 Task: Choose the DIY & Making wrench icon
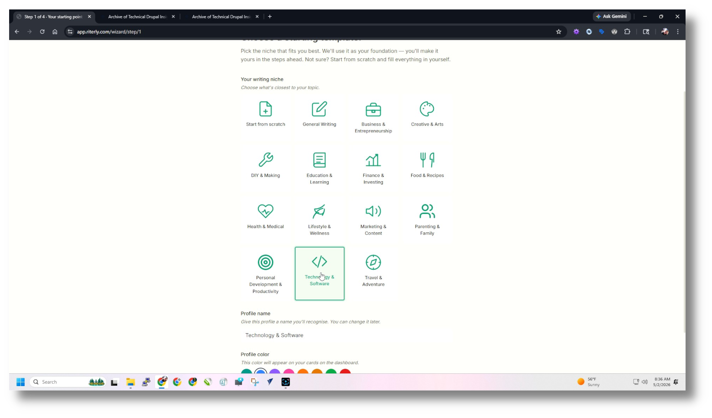[266, 160]
